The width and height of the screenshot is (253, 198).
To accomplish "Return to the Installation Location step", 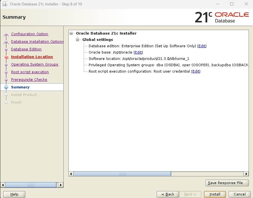I will click(32, 57).
